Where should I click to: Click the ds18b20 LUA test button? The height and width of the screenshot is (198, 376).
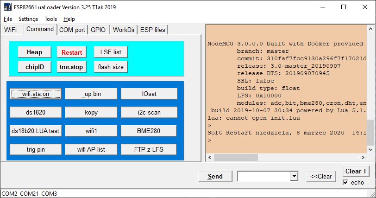click(36, 131)
